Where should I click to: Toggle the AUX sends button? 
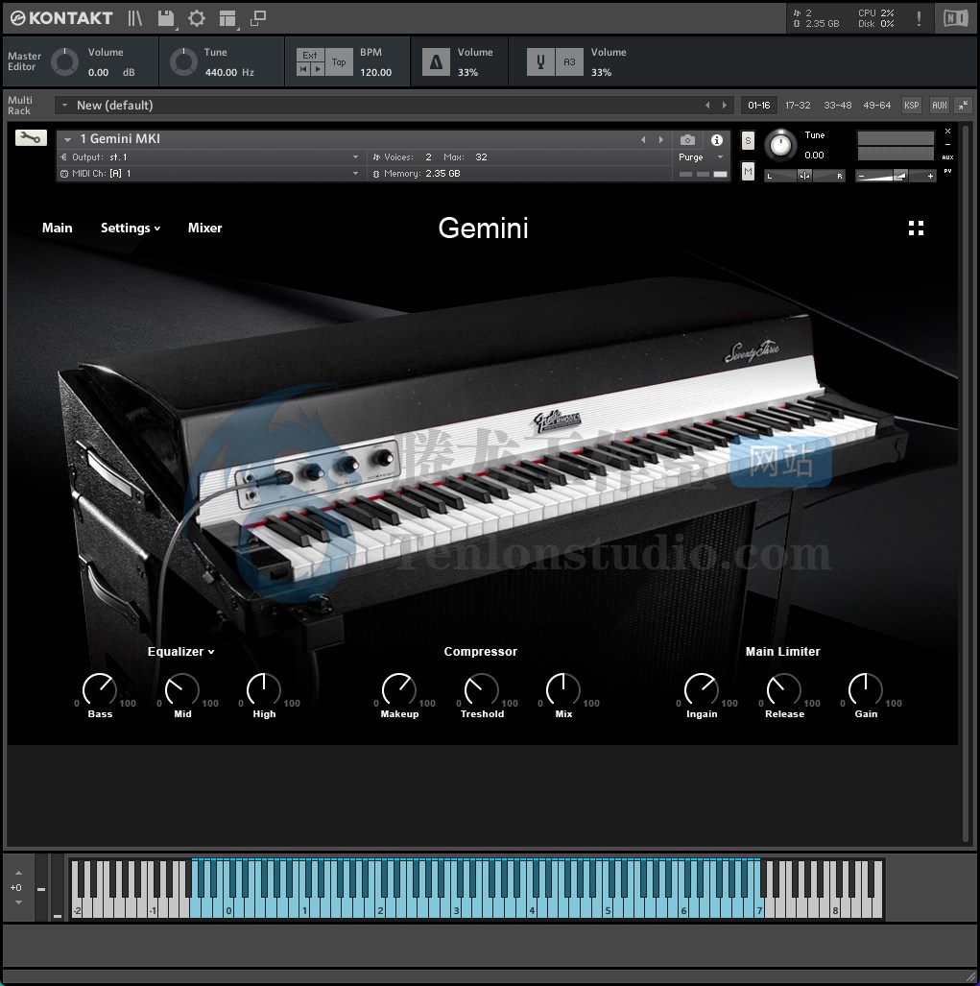[x=939, y=105]
